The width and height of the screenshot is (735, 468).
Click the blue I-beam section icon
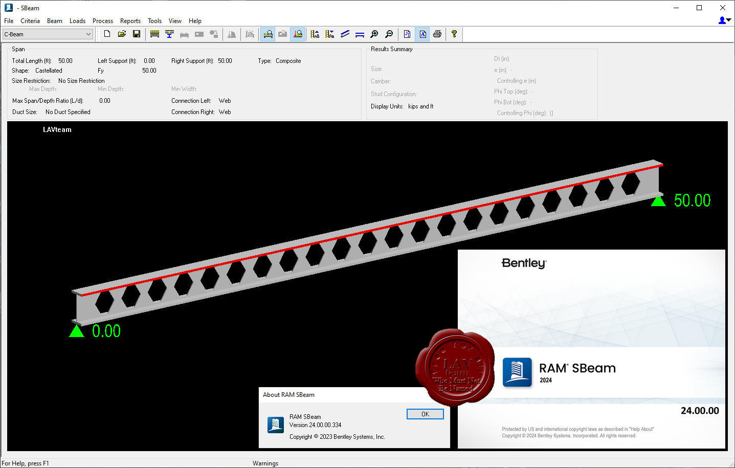169,34
